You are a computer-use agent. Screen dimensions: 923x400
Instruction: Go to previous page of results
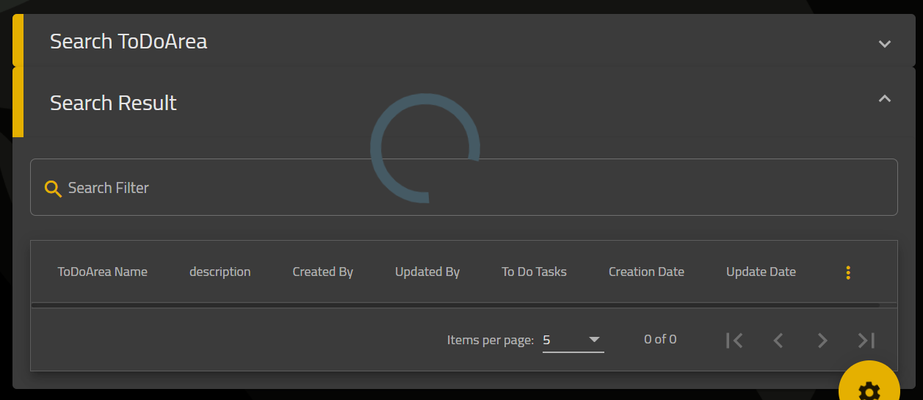pos(778,340)
